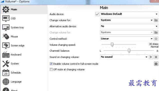Switch to the OSD section
Screen dimensions: 159x91
click(x=13, y=19)
